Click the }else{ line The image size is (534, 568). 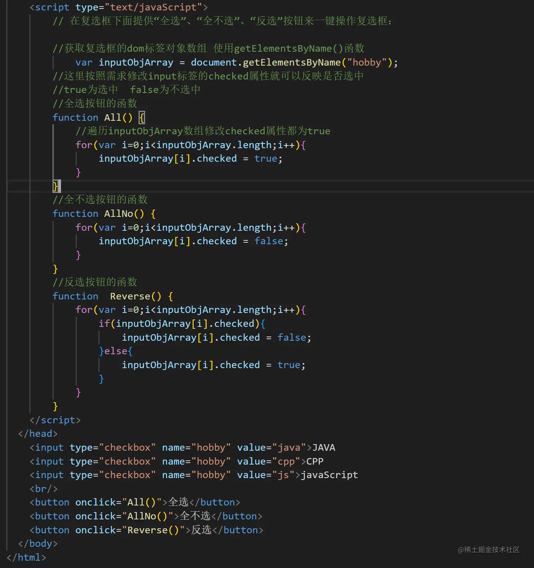pos(116,351)
